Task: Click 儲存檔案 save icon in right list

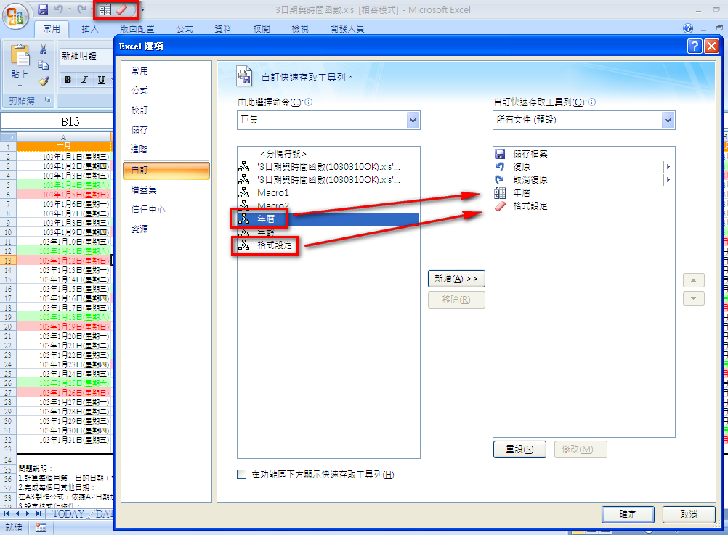Action: click(500, 154)
